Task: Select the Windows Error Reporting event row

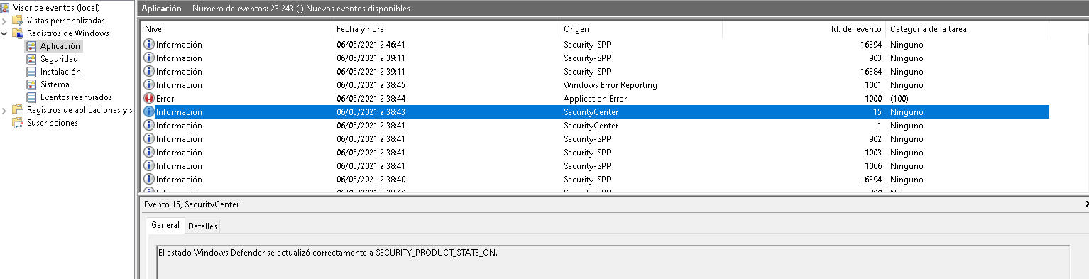Action: point(595,85)
